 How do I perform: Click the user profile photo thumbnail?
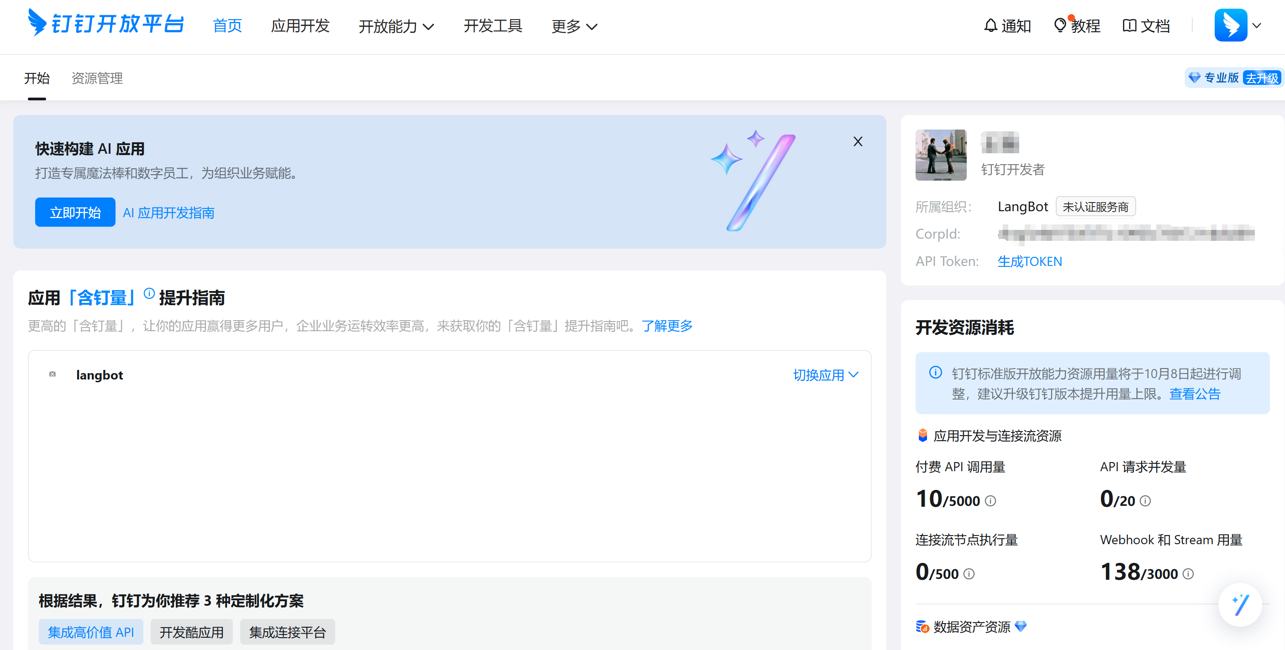(x=940, y=155)
